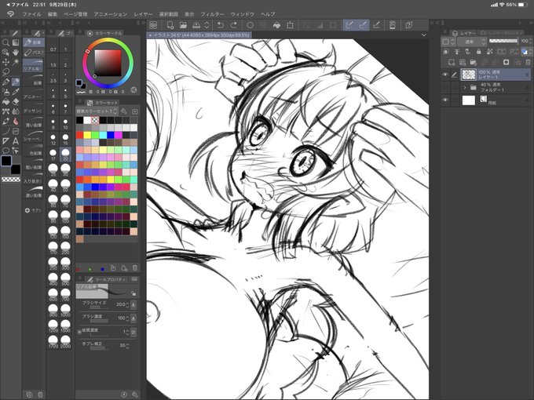The width and height of the screenshot is (534, 400).
Task: Toggle Snap to Special Ruler in command bar
Action: (363, 25)
